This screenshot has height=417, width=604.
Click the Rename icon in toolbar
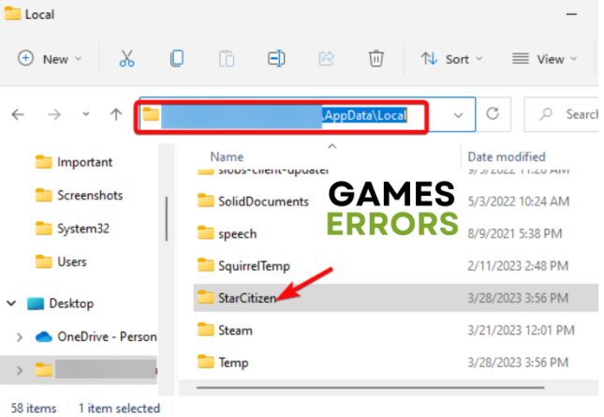click(x=275, y=58)
